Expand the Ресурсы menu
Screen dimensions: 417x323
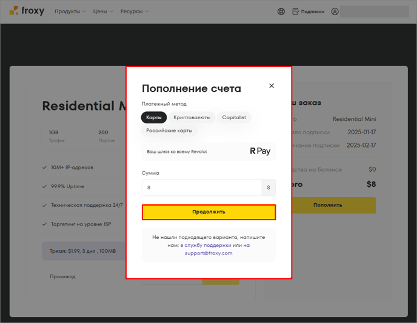[x=135, y=11]
